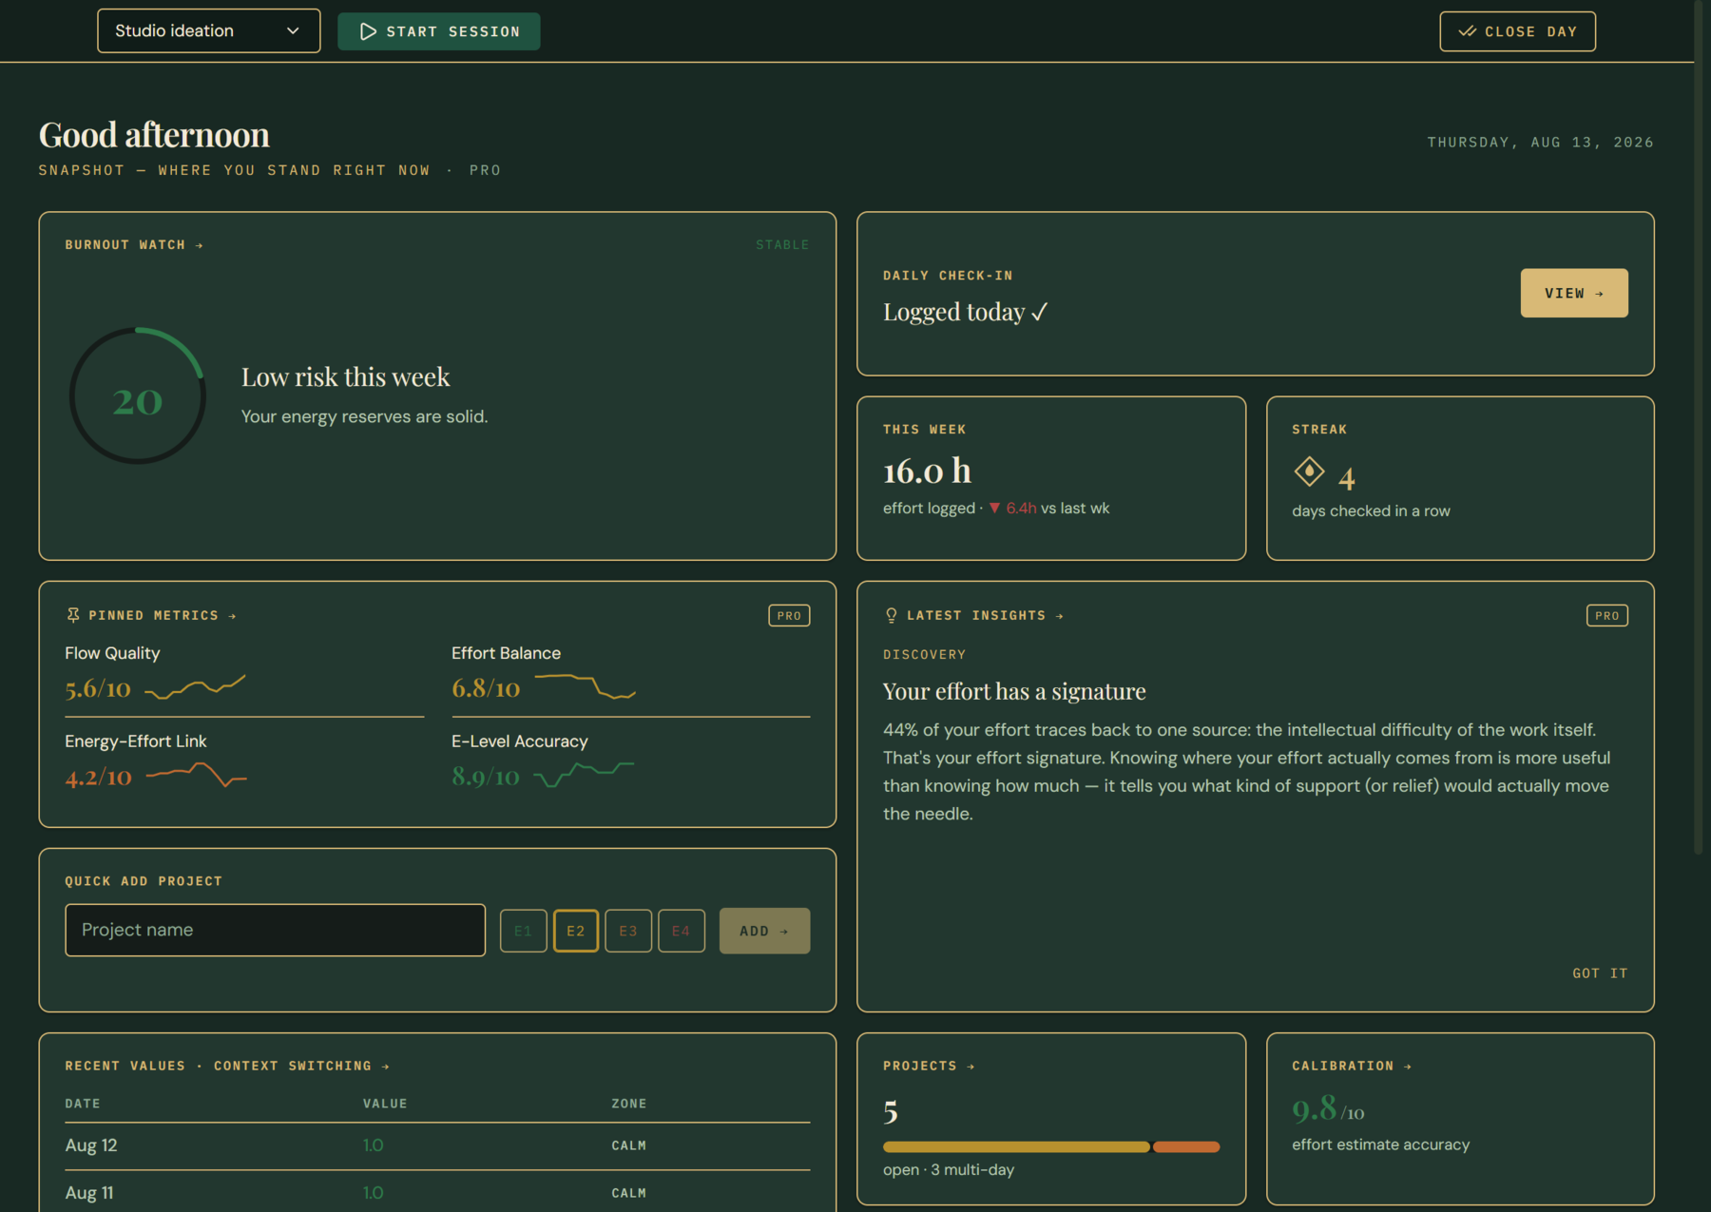Click the E-Level Accuracy 8.9/10 score
Screen dimensions: 1711x1212
point(486,777)
